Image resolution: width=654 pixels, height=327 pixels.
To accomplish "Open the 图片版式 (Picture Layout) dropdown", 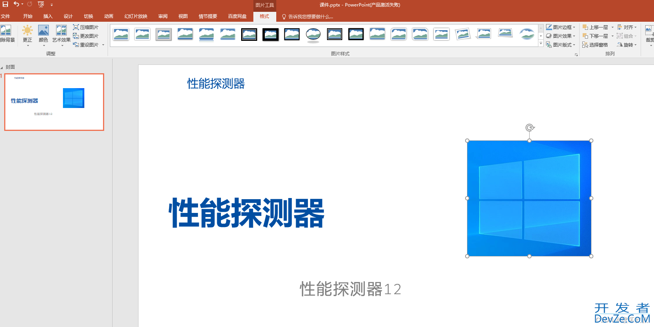I will coord(561,45).
